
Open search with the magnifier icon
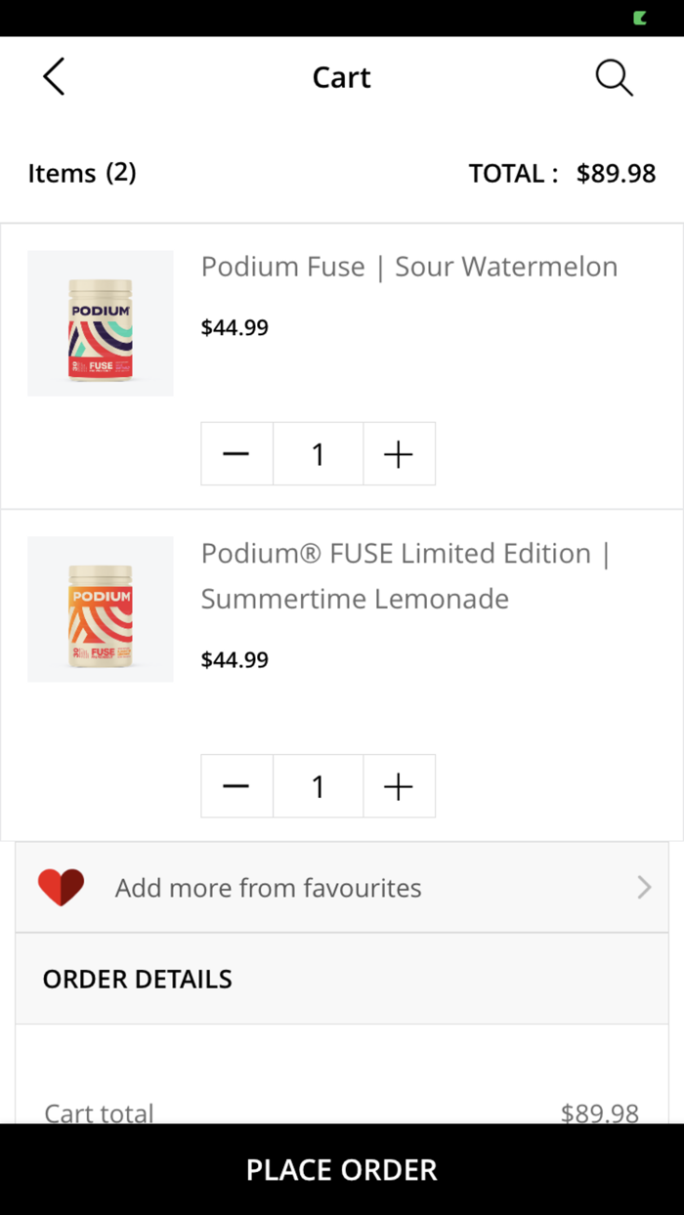(x=614, y=77)
